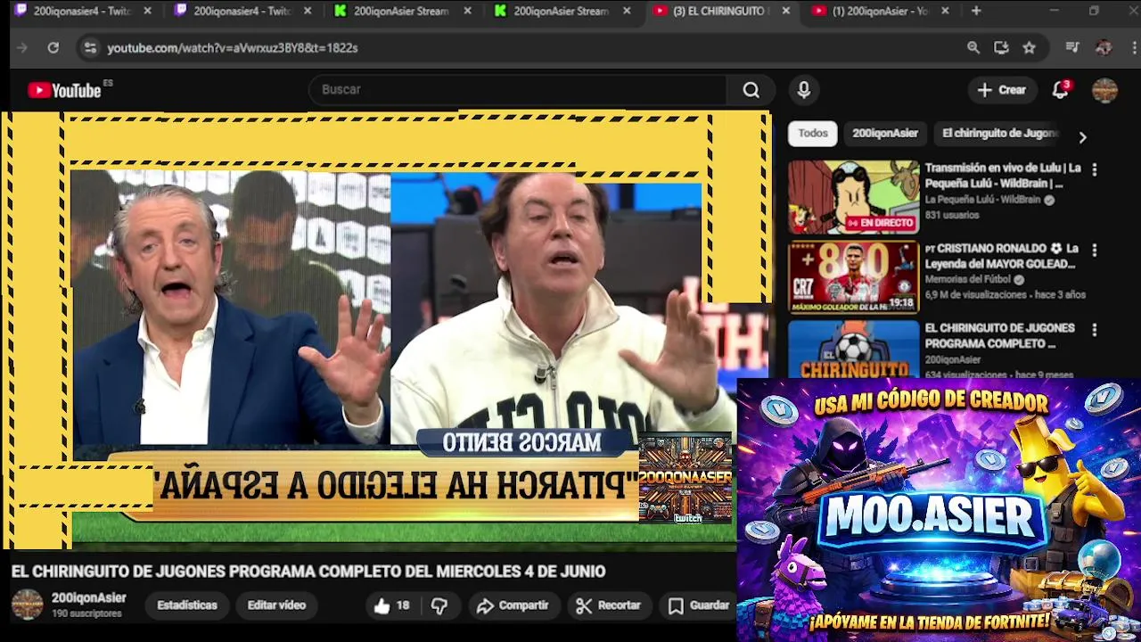Open Lulu live stream thumbnail
The width and height of the screenshot is (1141, 642).
pos(853,197)
